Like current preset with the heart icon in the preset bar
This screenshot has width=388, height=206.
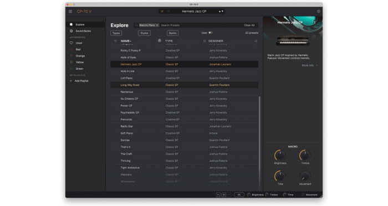point(169,12)
